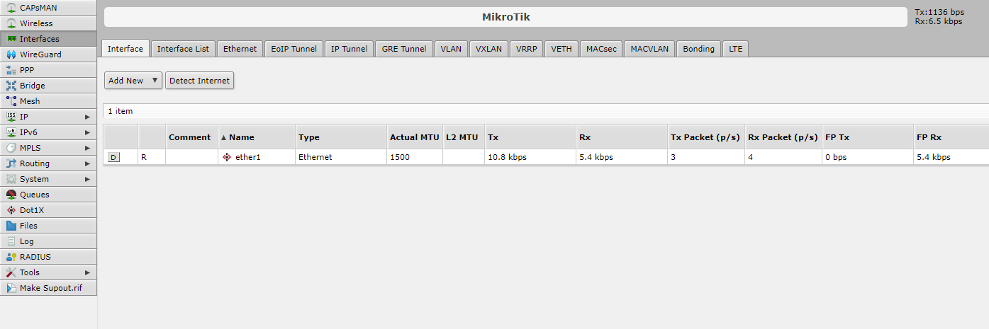Expand the Routing submenu arrow

coord(88,163)
